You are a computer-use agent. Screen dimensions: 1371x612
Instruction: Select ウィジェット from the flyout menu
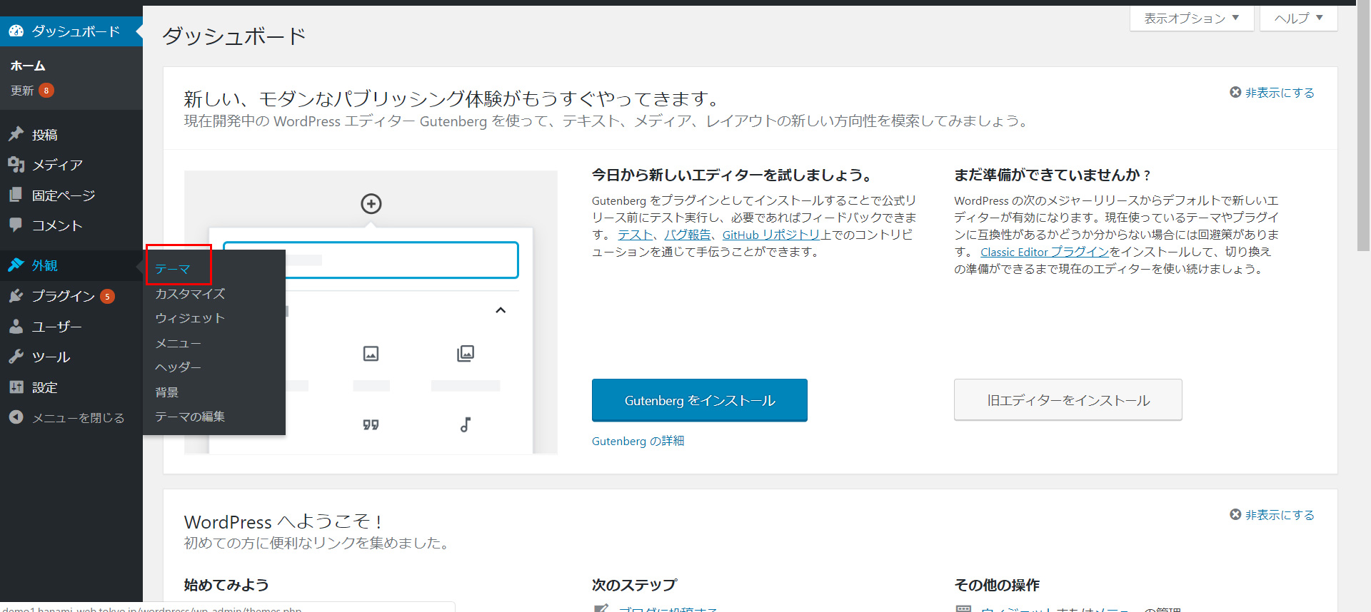click(190, 318)
